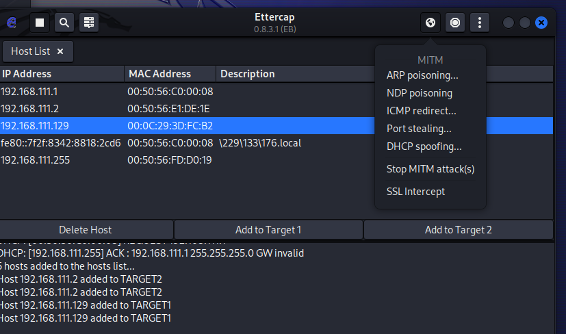Open the MITM globe menu icon
The image size is (566, 334).
click(430, 23)
